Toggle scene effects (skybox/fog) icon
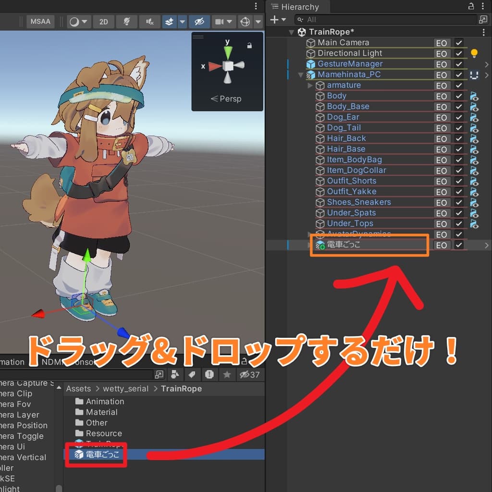 170,22
